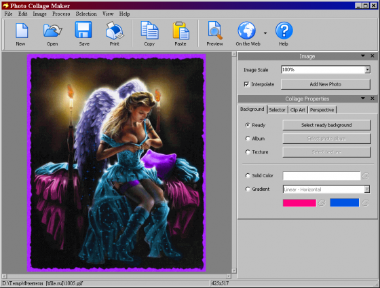Click the vertical scrollbar up arrow
Screen dimensions: 380x288
pyautogui.click(x=234, y=54)
